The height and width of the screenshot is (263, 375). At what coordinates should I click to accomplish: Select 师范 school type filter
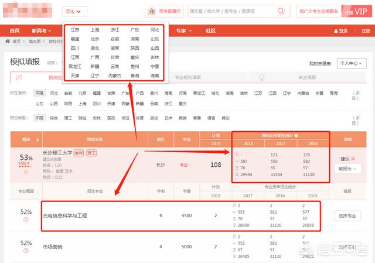pyautogui.click(x=125, y=118)
